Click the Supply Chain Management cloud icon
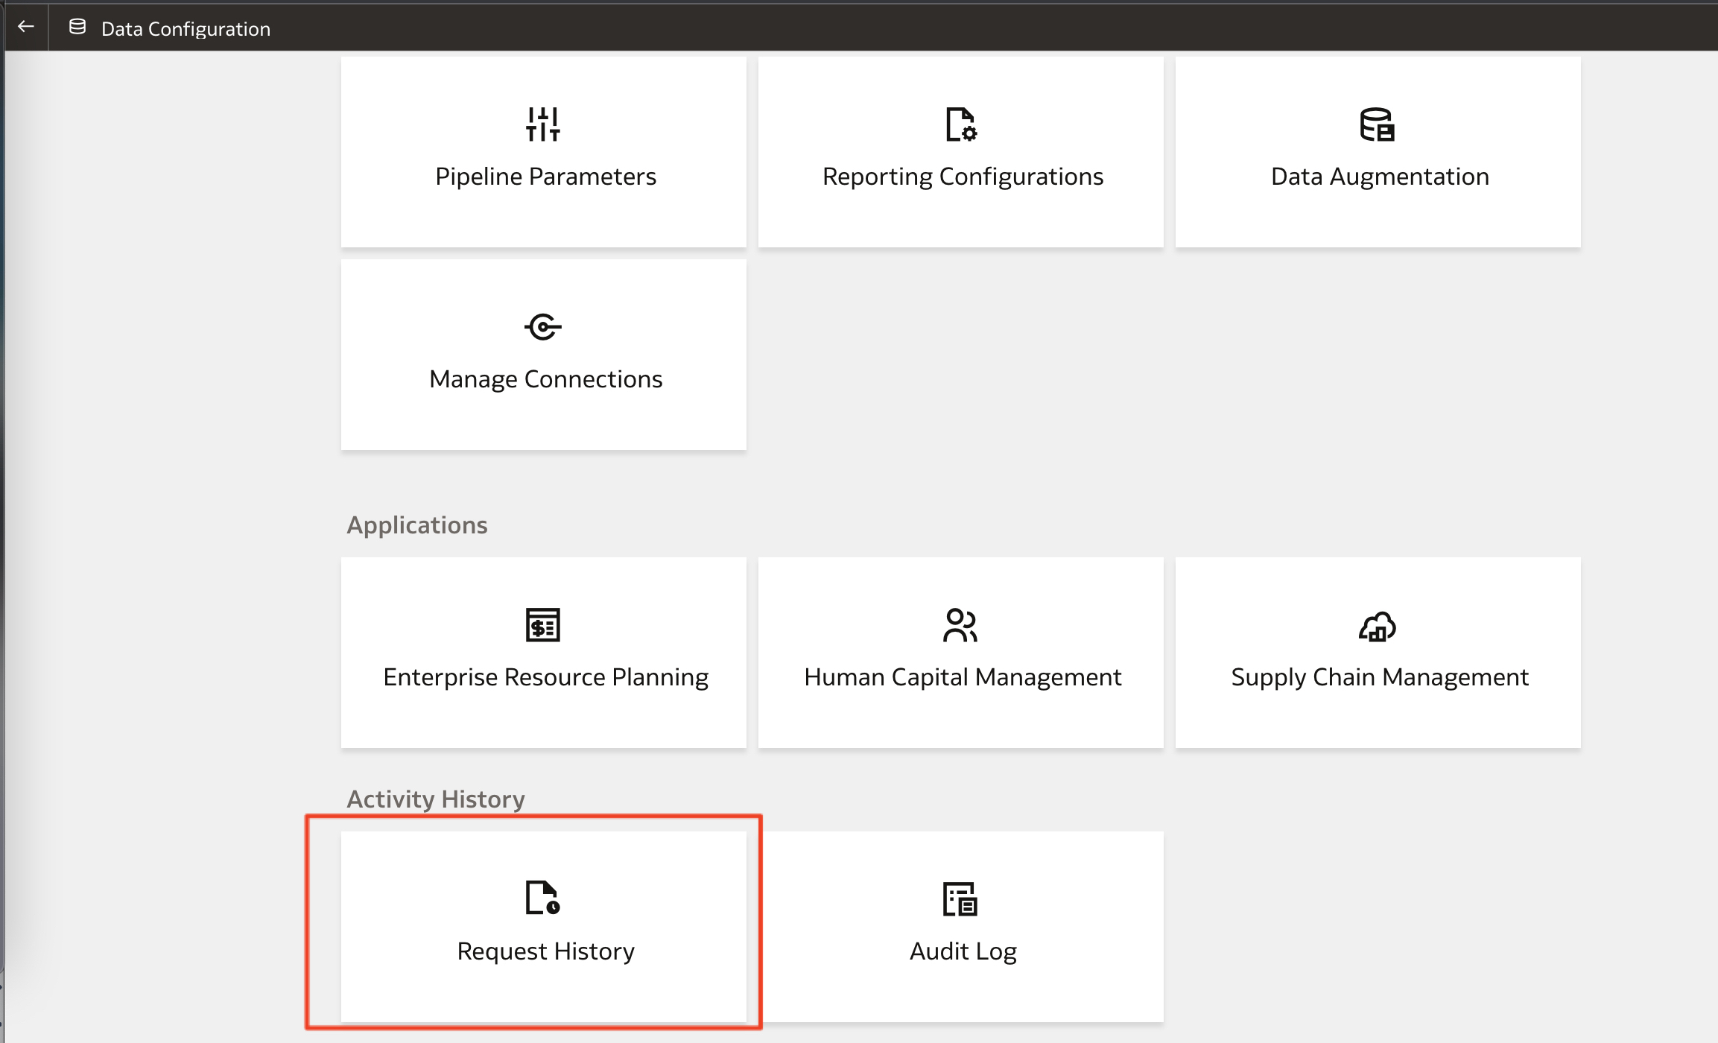The height and width of the screenshot is (1043, 1718). (1377, 627)
